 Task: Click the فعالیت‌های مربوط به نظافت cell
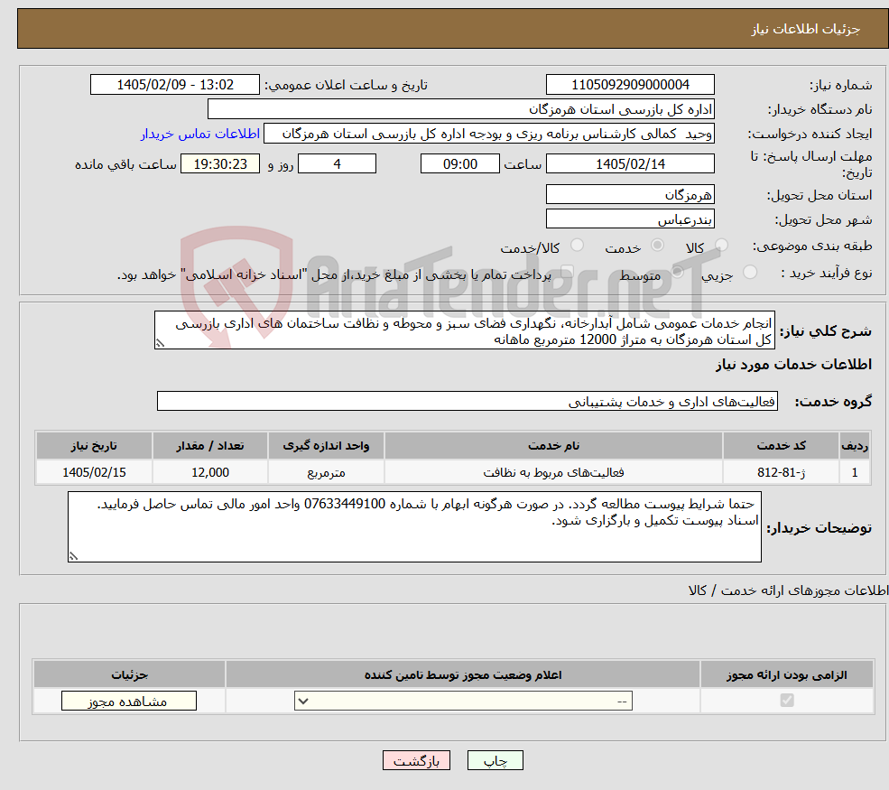553,472
